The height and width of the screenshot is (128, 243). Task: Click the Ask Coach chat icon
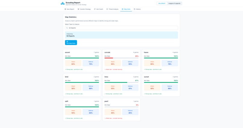coord(95,9)
